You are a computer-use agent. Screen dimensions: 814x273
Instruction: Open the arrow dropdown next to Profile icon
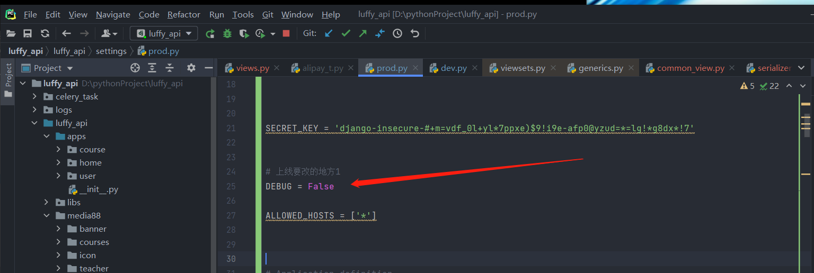tap(273, 34)
